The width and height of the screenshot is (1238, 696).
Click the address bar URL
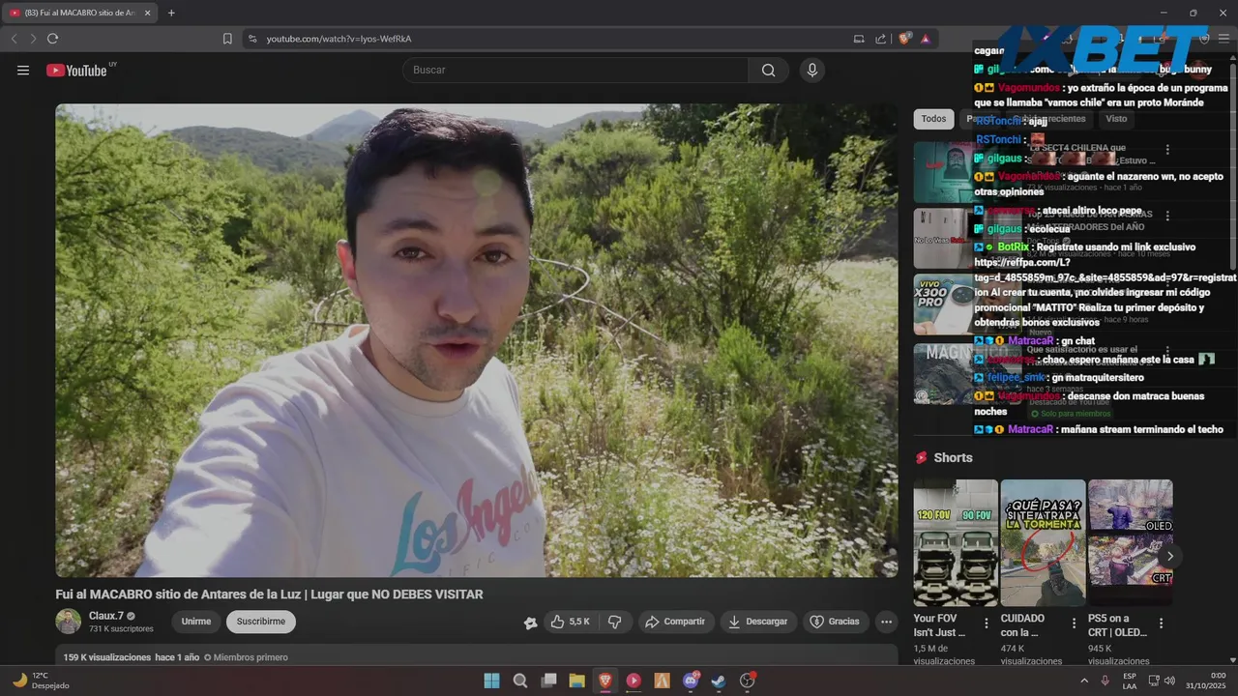pyautogui.click(x=339, y=39)
